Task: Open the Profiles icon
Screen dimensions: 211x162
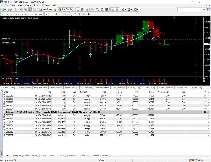Action: pos(9,9)
